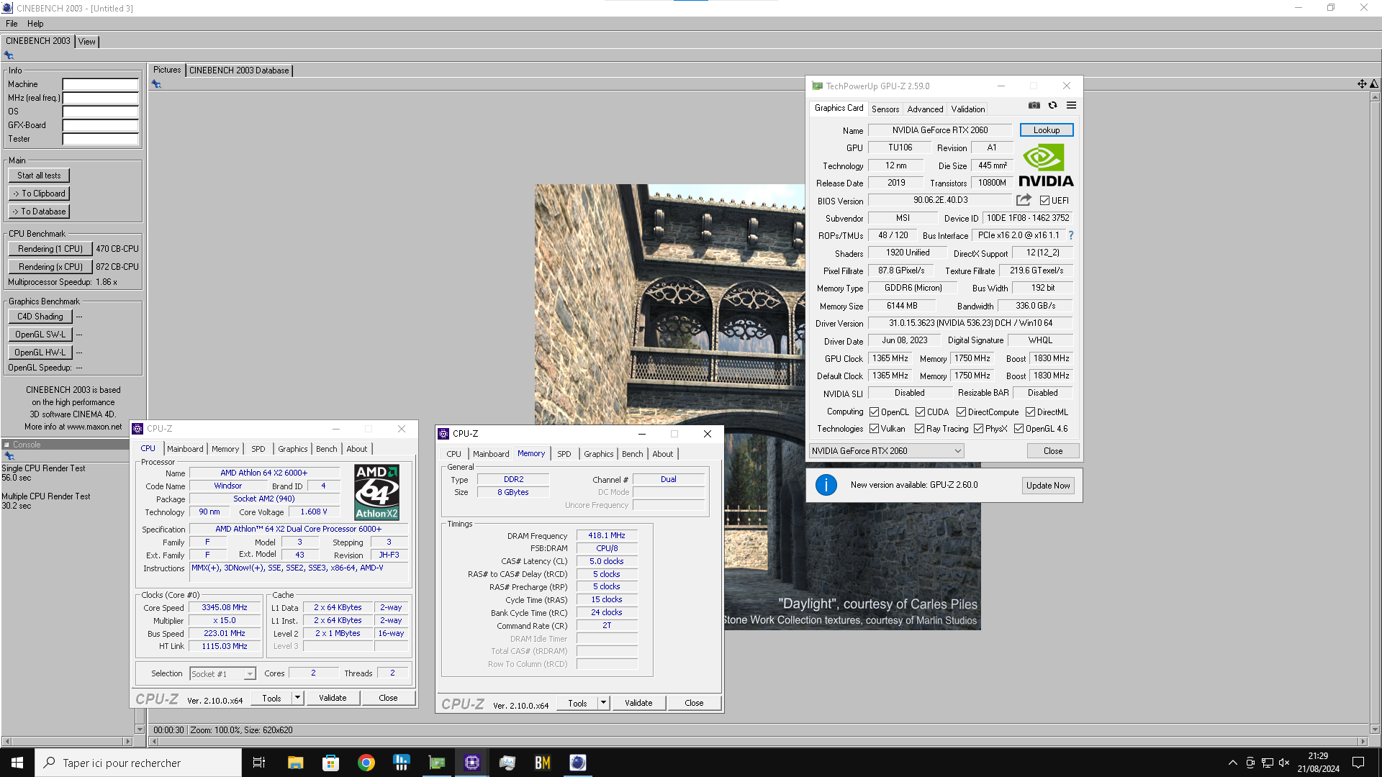This screenshot has height=777, width=1382.
Task: Toggle the DirectCompute checkbox
Action: point(961,412)
